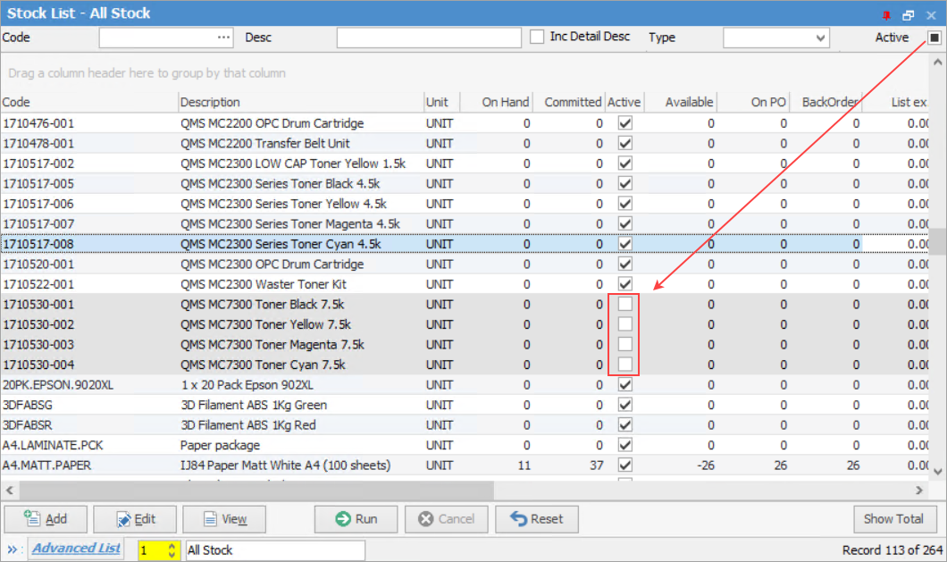Open the Advanced List link

(76, 549)
